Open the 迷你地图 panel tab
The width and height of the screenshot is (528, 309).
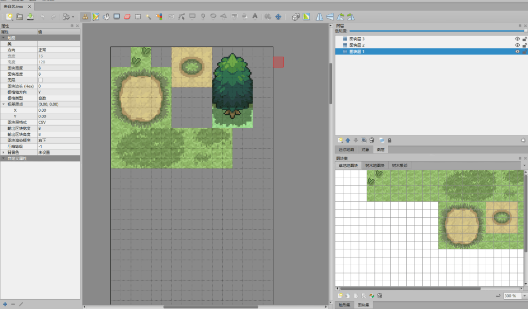click(x=346, y=149)
